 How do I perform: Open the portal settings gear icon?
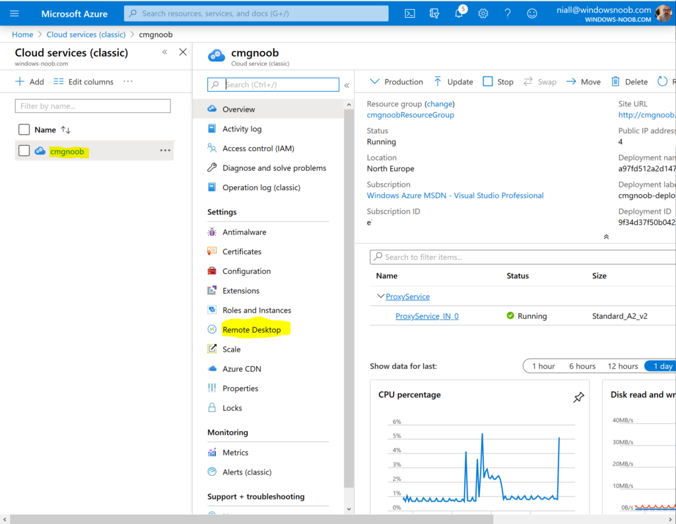click(x=483, y=13)
